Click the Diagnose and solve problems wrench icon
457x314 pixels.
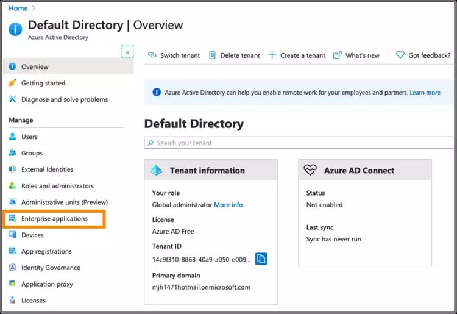[12, 99]
